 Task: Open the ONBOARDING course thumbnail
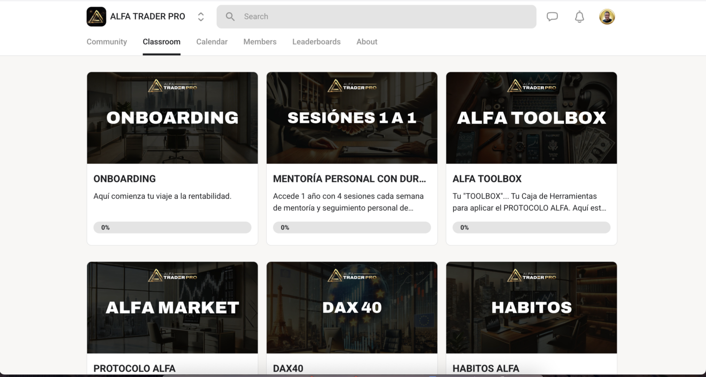(173, 118)
